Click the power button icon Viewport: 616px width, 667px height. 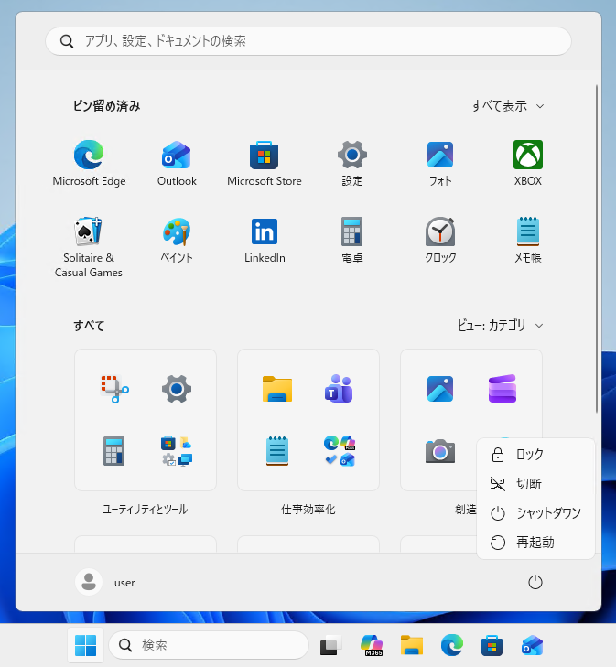pos(535,582)
